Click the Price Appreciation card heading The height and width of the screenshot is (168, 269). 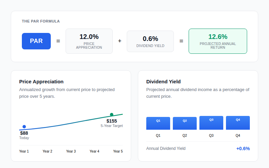click(x=41, y=82)
